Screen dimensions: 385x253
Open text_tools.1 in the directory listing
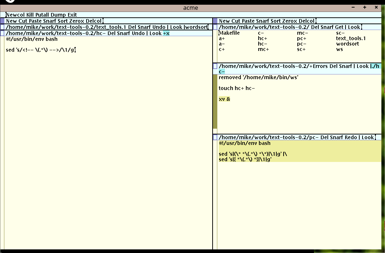(351, 38)
